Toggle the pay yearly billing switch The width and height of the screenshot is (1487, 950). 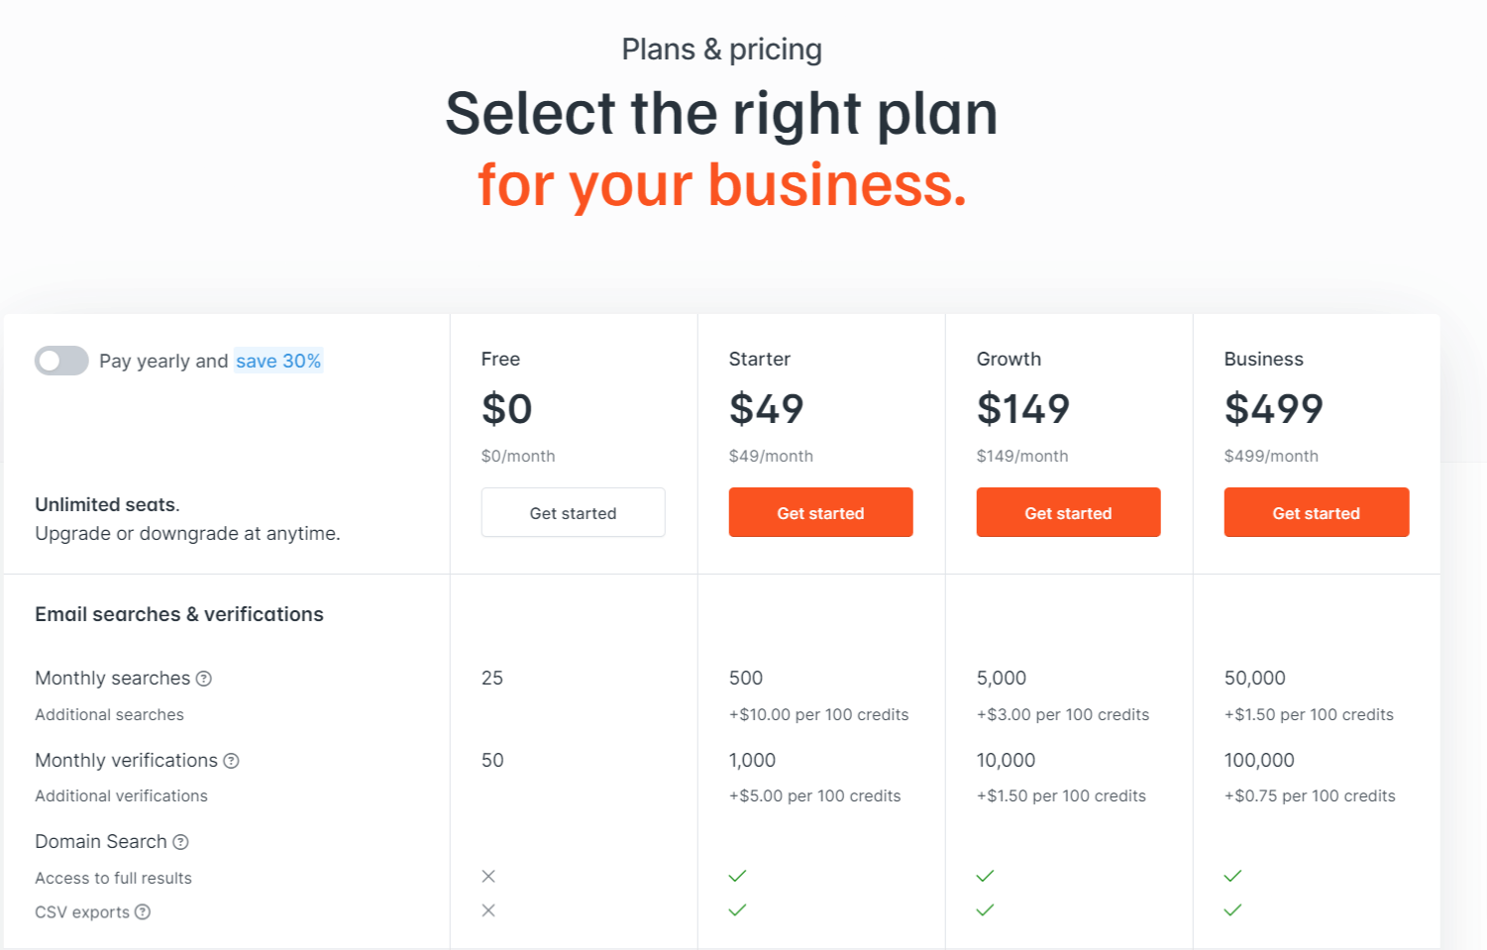[x=61, y=361]
